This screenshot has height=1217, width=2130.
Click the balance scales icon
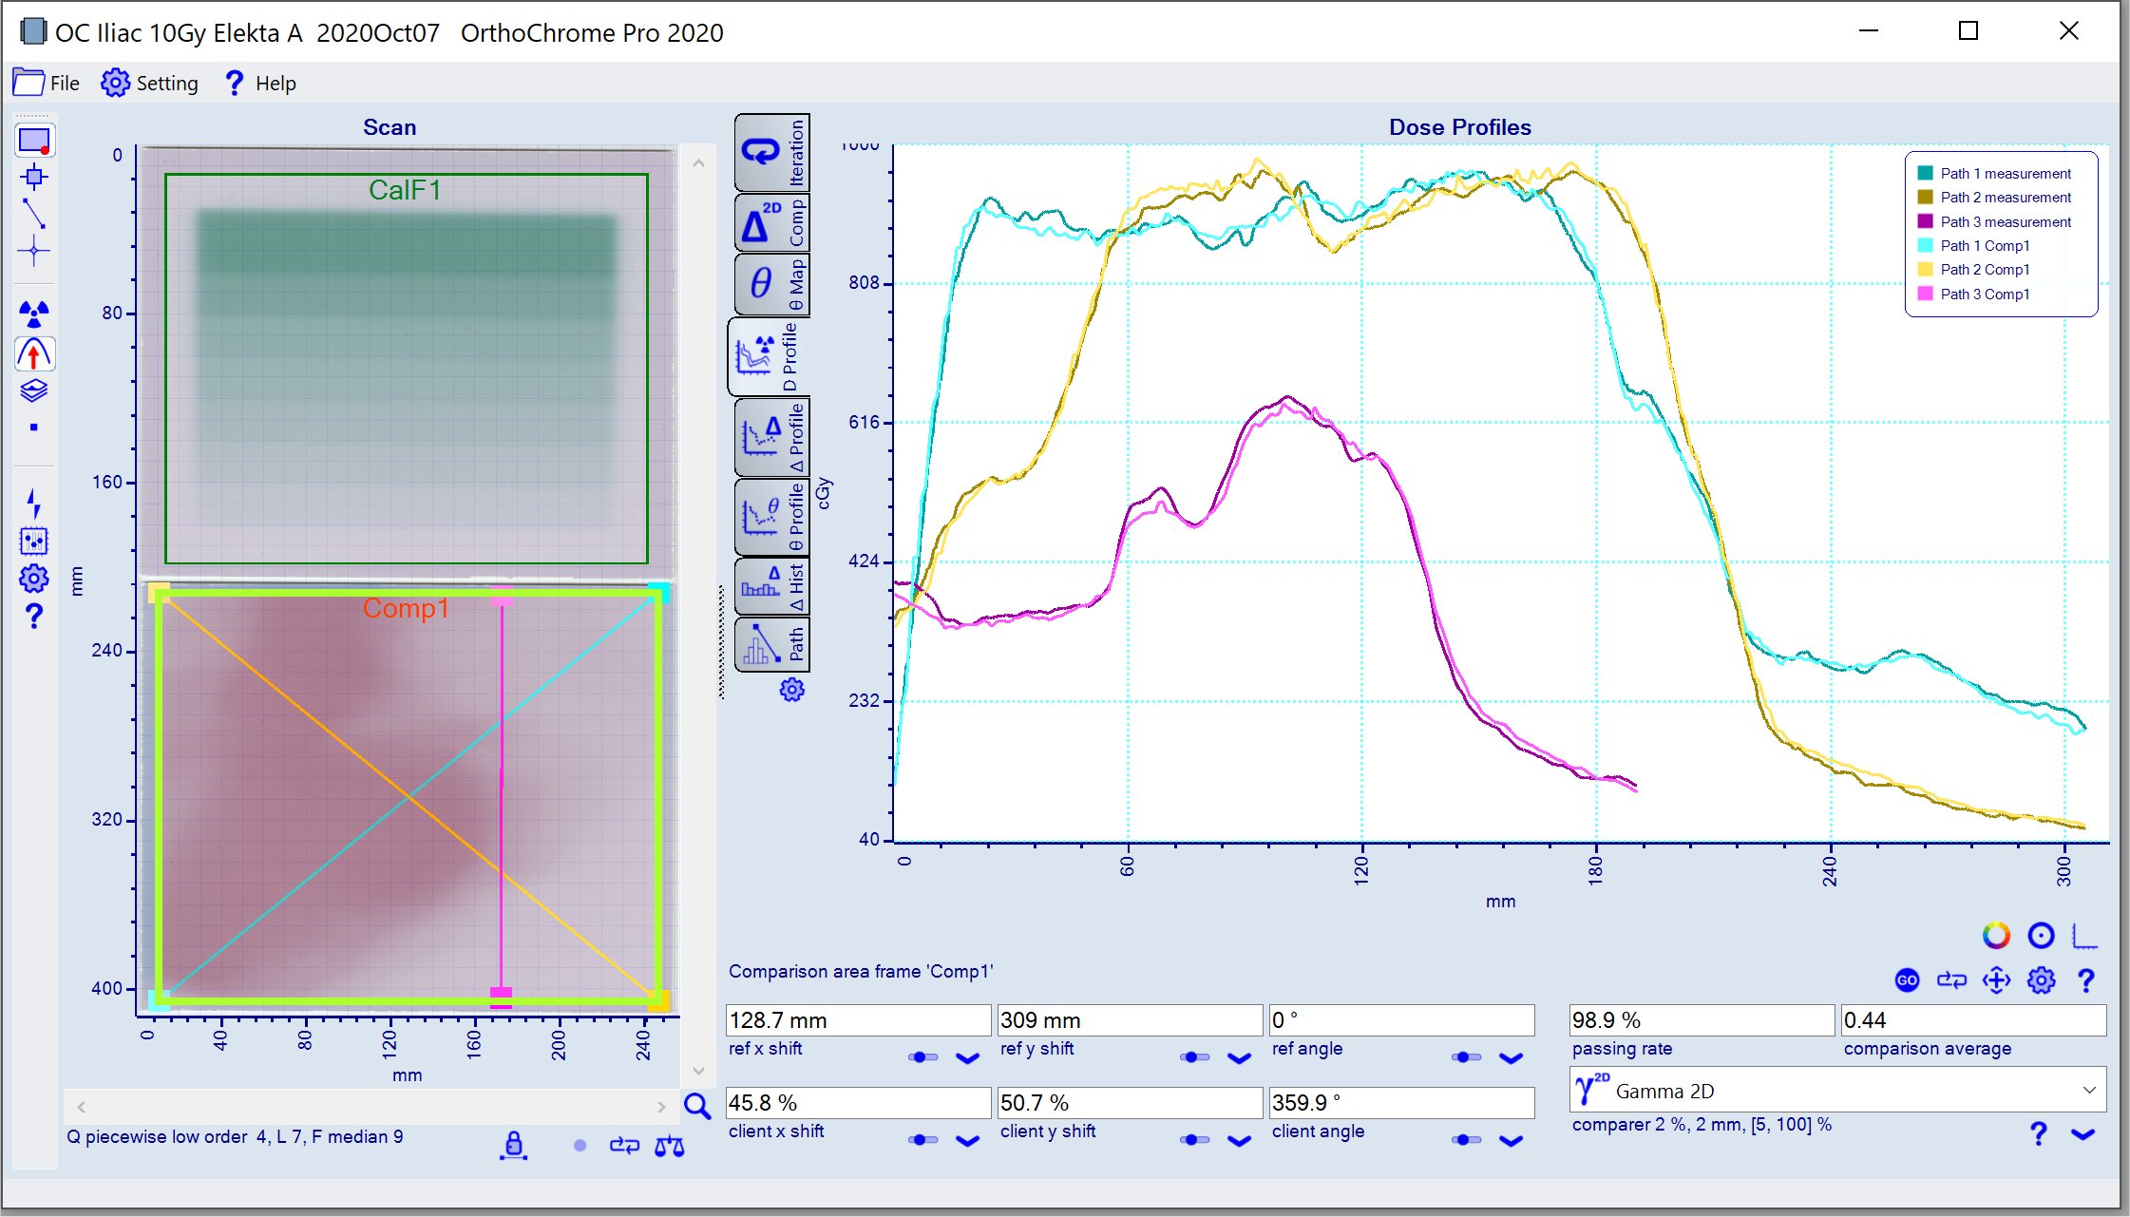(x=669, y=1146)
